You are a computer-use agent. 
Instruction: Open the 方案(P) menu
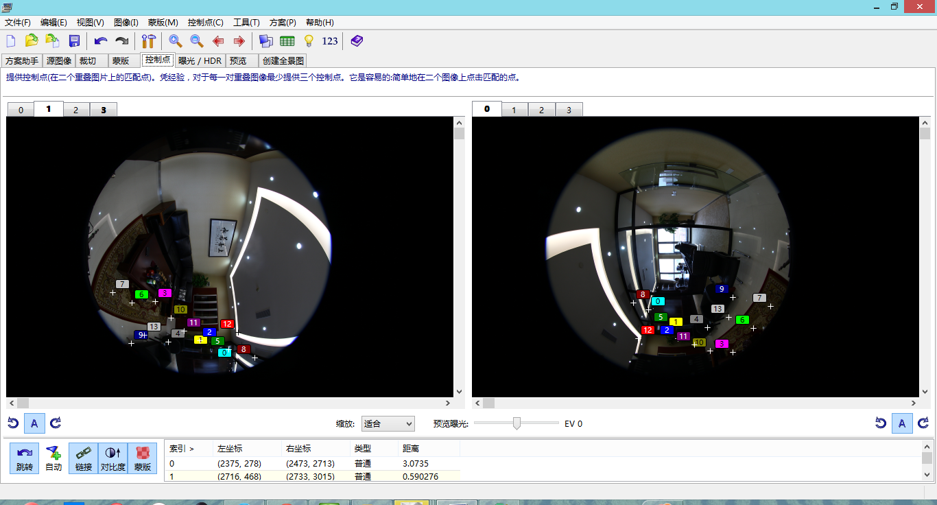283,23
